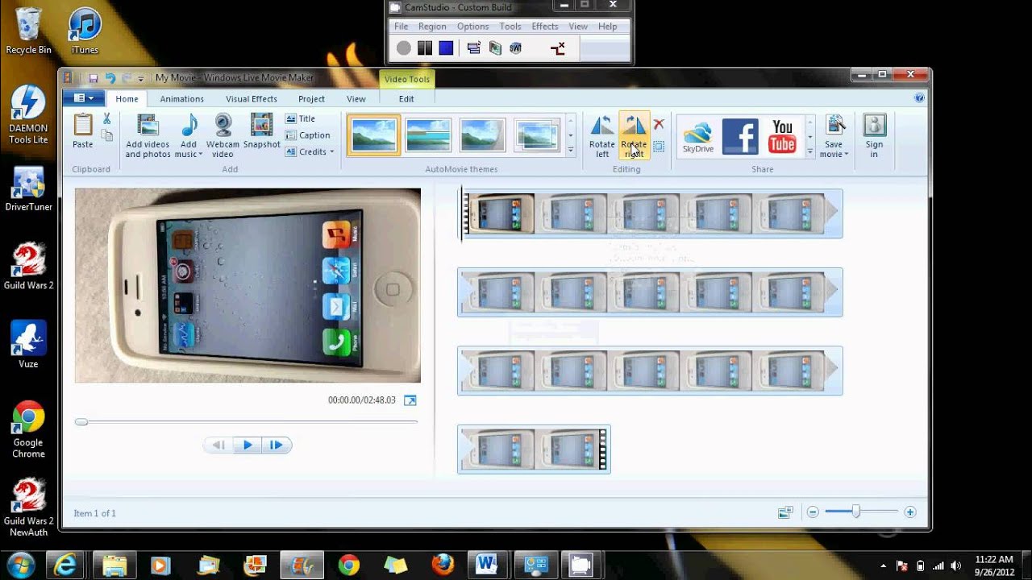Screen dimensions: 1032x580
Task: Share the movie on Facebook
Action: tap(740, 136)
